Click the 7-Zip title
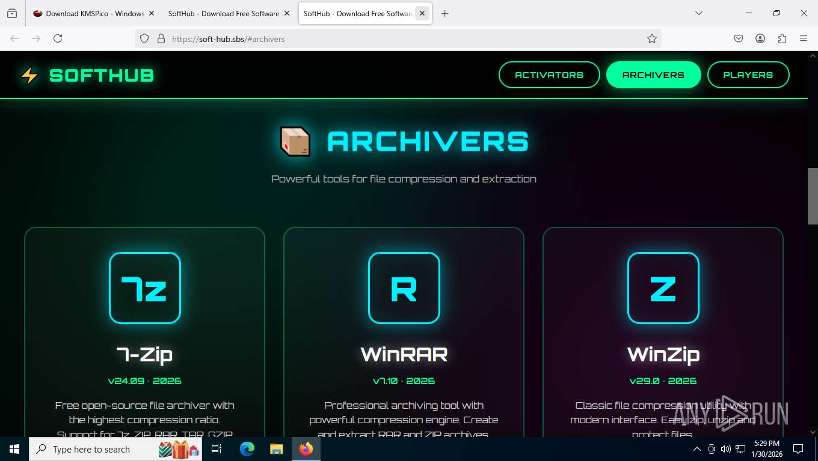The height and width of the screenshot is (461, 818). point(145,354)
